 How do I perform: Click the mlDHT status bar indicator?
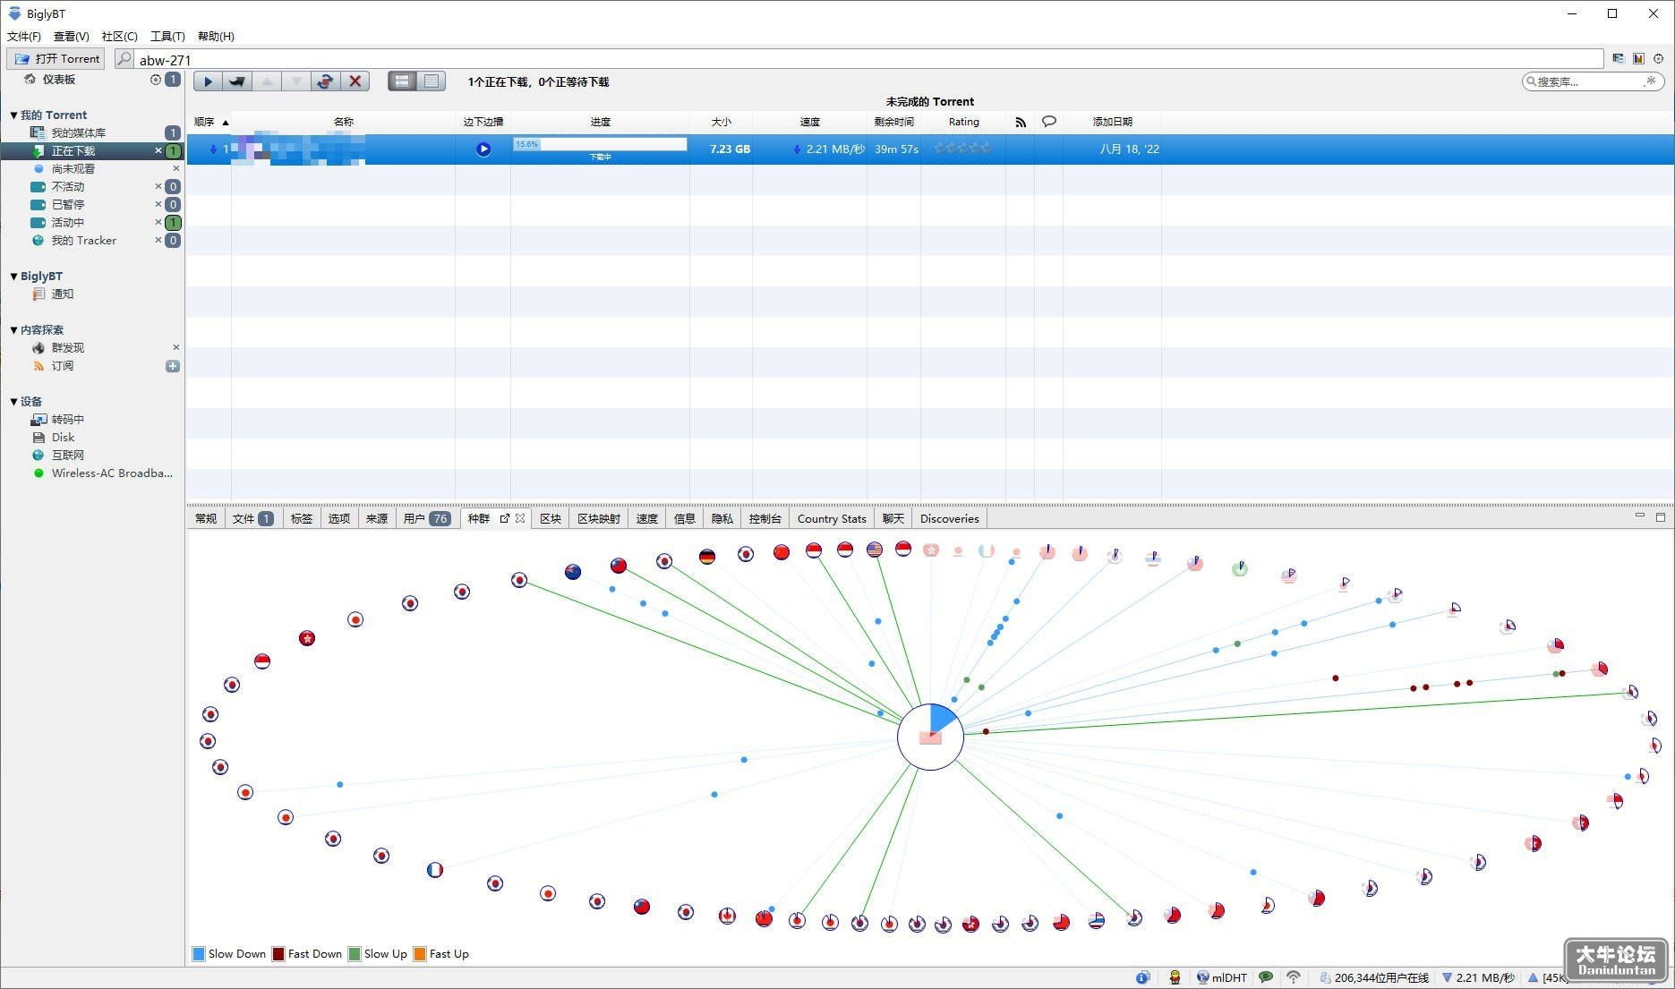(x=1223, y=977)
